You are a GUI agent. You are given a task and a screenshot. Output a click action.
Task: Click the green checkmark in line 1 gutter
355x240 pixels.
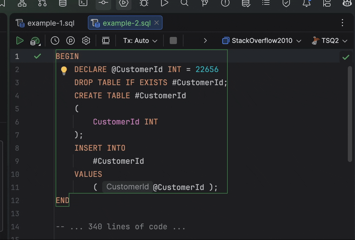[37, 56]
